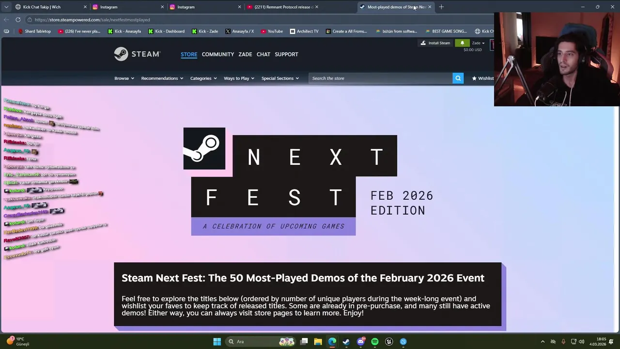The height and width of the screenshot is (349, 620).
Task: Expand the Recommendations dropdown
Action: 162,78
